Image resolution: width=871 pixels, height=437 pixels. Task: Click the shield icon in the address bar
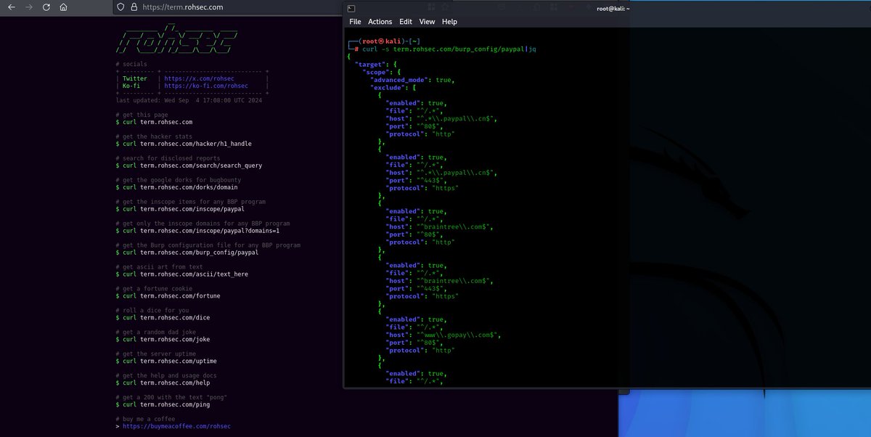tap(120, 7)
